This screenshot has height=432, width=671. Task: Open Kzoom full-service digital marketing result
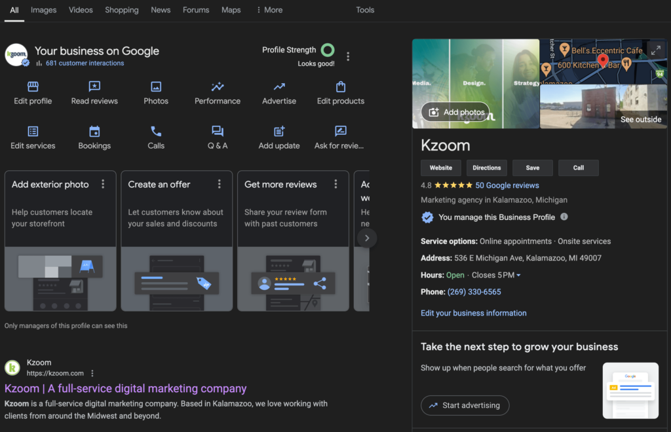[125, 388]
